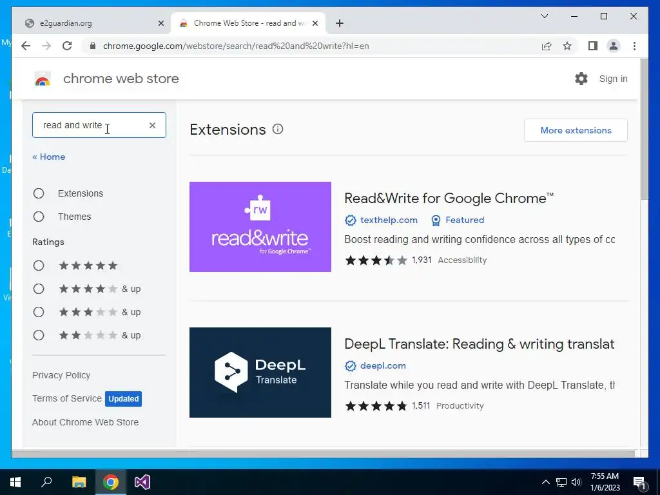The width and height of the screenshot is (660, 495).
Task: Click the Accessibility category label
Action: 462,260
